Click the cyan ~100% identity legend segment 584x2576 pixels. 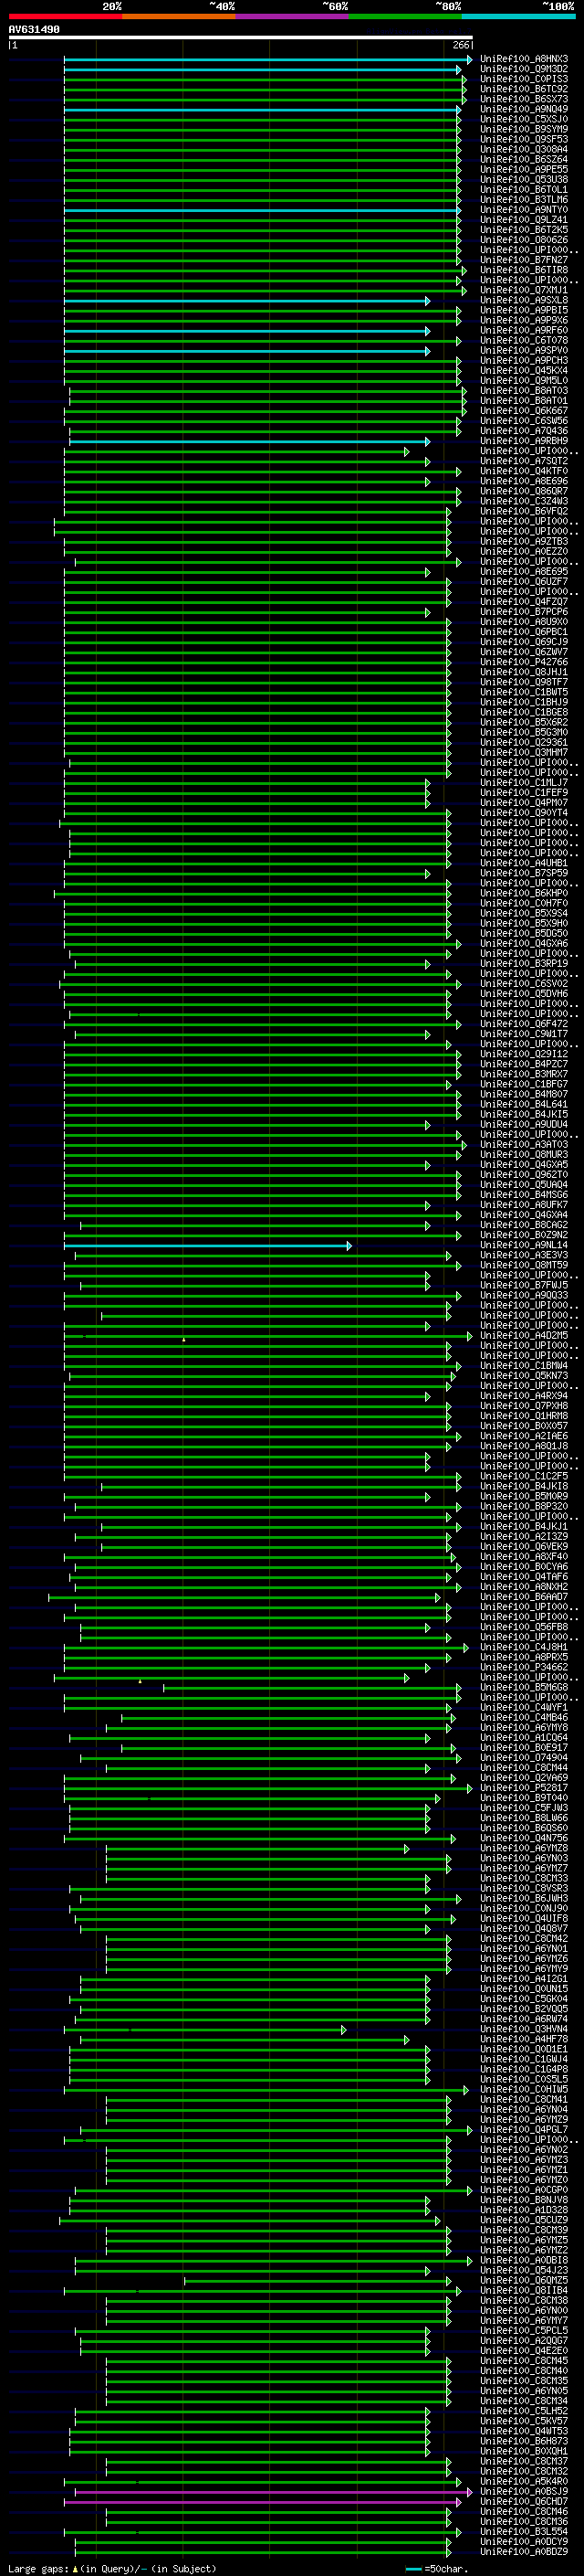518,16
